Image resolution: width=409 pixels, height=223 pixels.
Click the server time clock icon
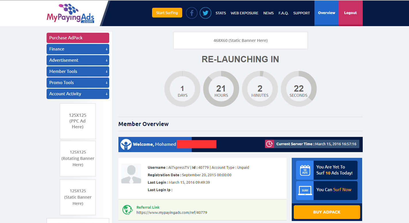(x=269, y=144)
